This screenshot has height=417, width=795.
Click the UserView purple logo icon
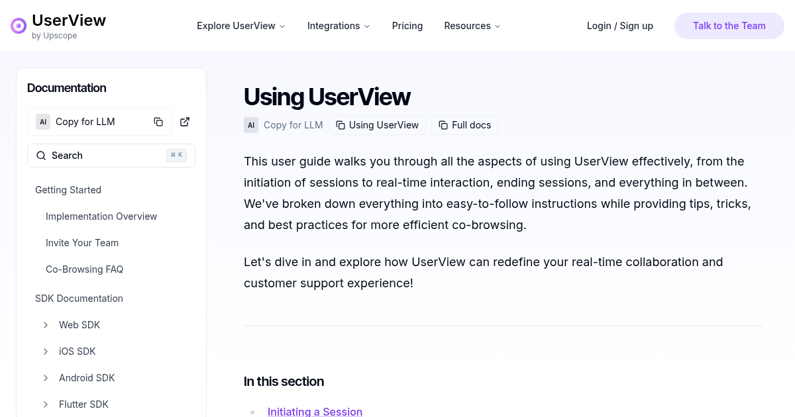tap(19, 26)
